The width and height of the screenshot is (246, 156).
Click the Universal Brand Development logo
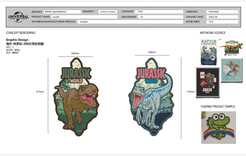click(19, 17)
